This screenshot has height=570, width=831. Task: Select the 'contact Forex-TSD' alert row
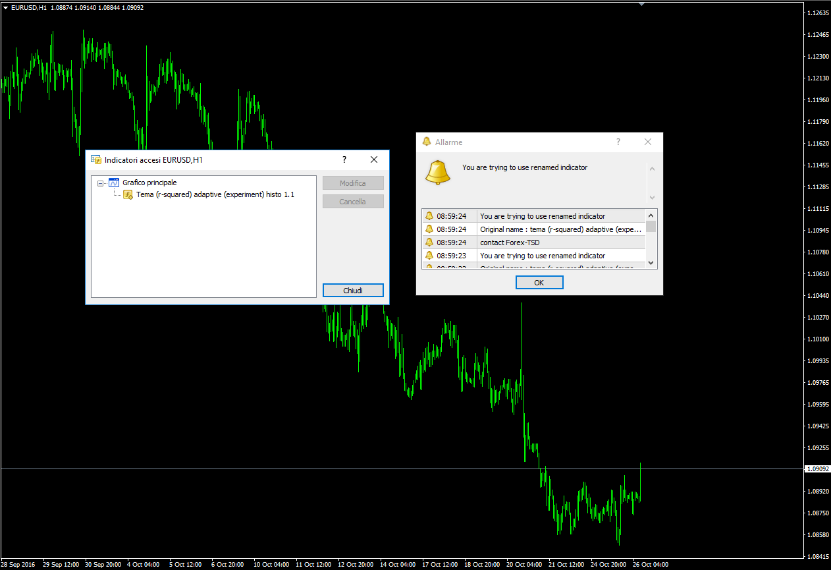pos(534,242)
